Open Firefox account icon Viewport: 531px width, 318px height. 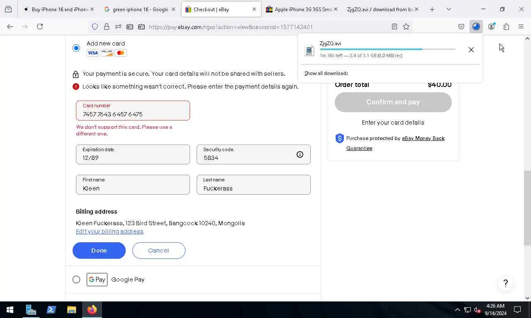point(491,26)
